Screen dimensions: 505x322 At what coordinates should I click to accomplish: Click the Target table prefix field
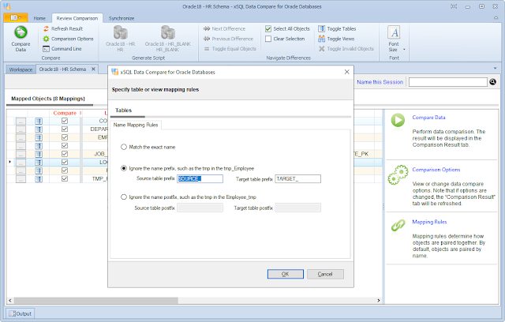pyautogui.click(x=298, y=178)
